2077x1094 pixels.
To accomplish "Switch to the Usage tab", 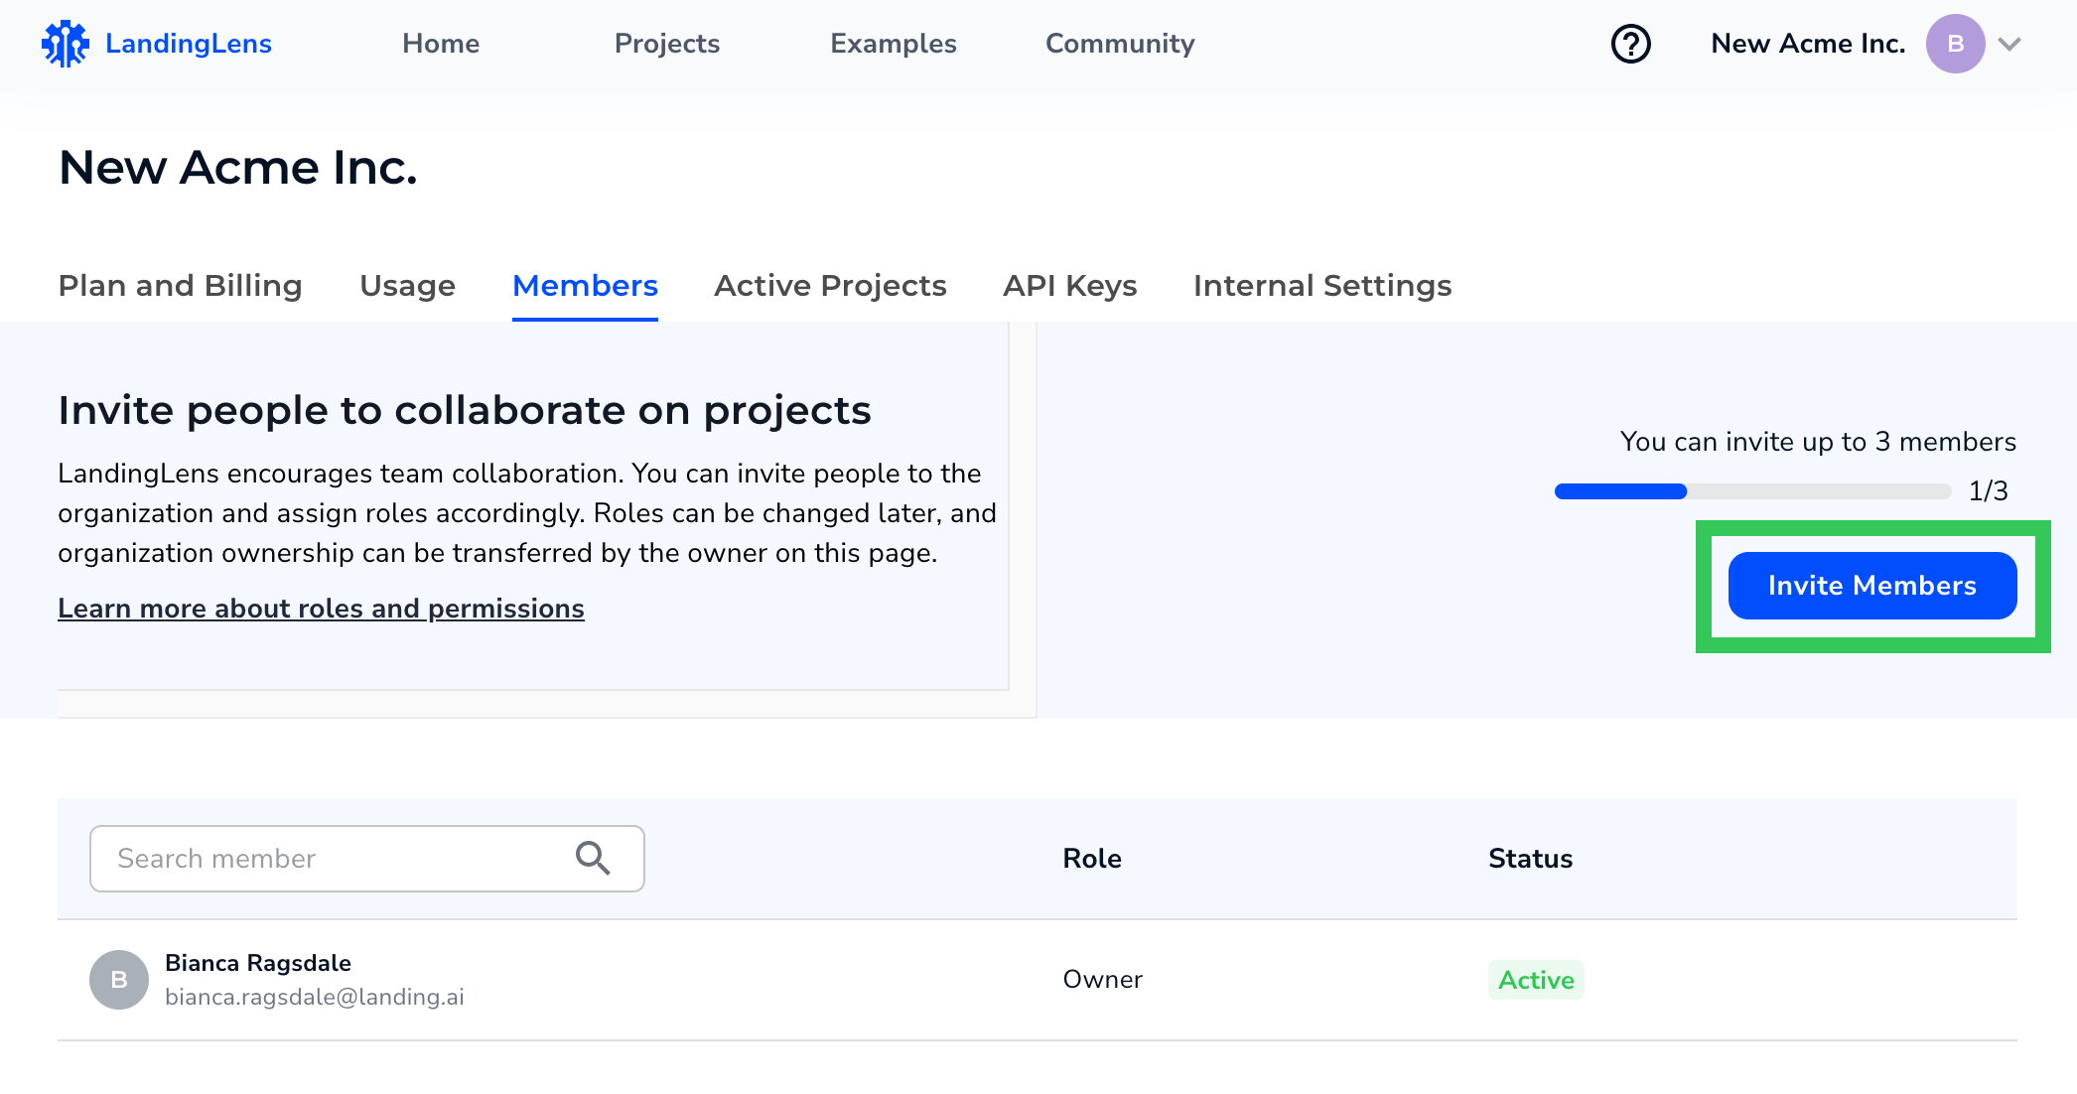I will 407,286.
